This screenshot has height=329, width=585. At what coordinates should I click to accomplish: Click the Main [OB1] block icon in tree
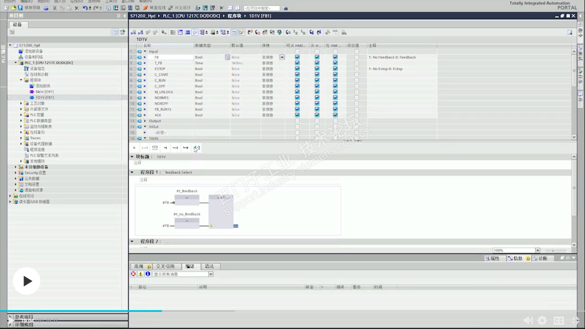(x=32, y=92)
